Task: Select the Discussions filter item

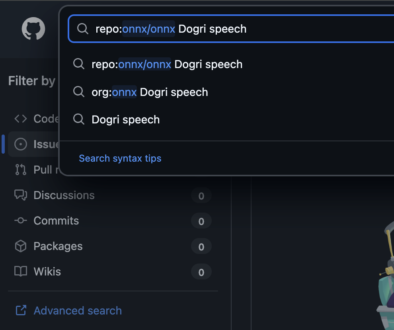Action: pyautogui.click(x=64, y=195)
